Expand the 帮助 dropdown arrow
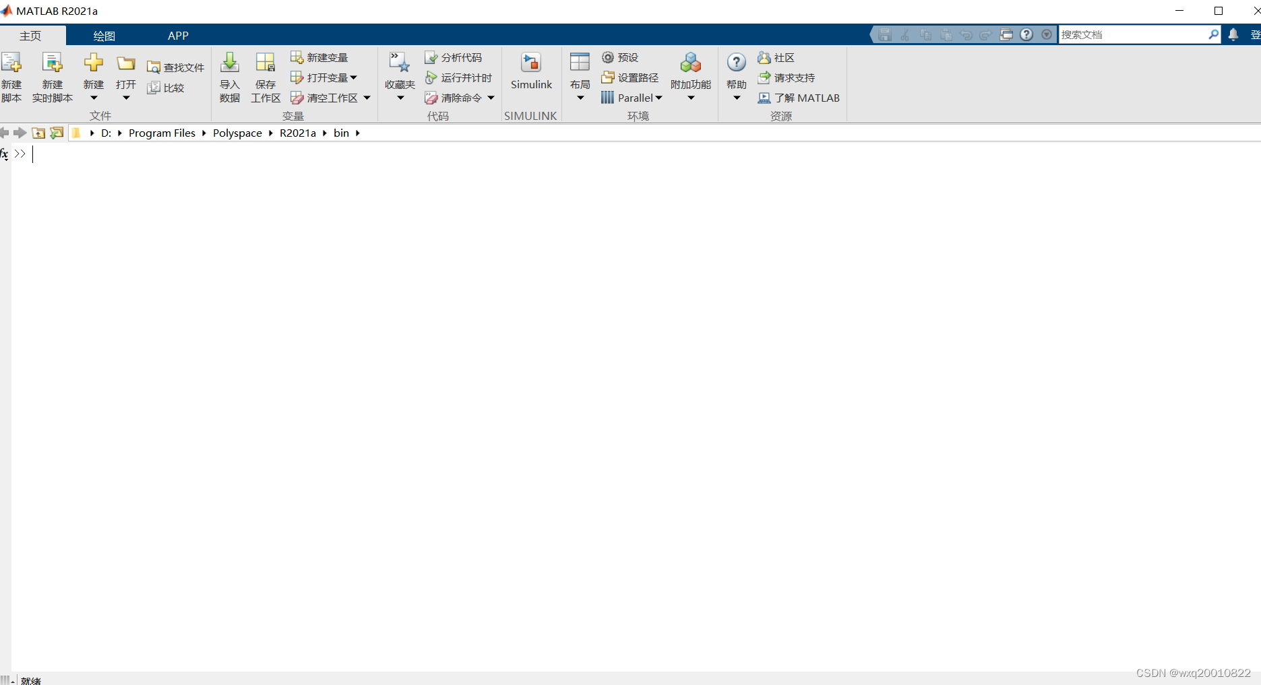The width and height of the screenshot is (1261, 685). coord(737,98)
